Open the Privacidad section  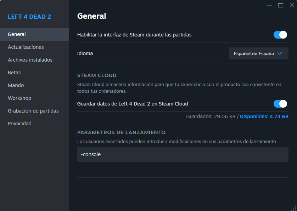point(19,124)
